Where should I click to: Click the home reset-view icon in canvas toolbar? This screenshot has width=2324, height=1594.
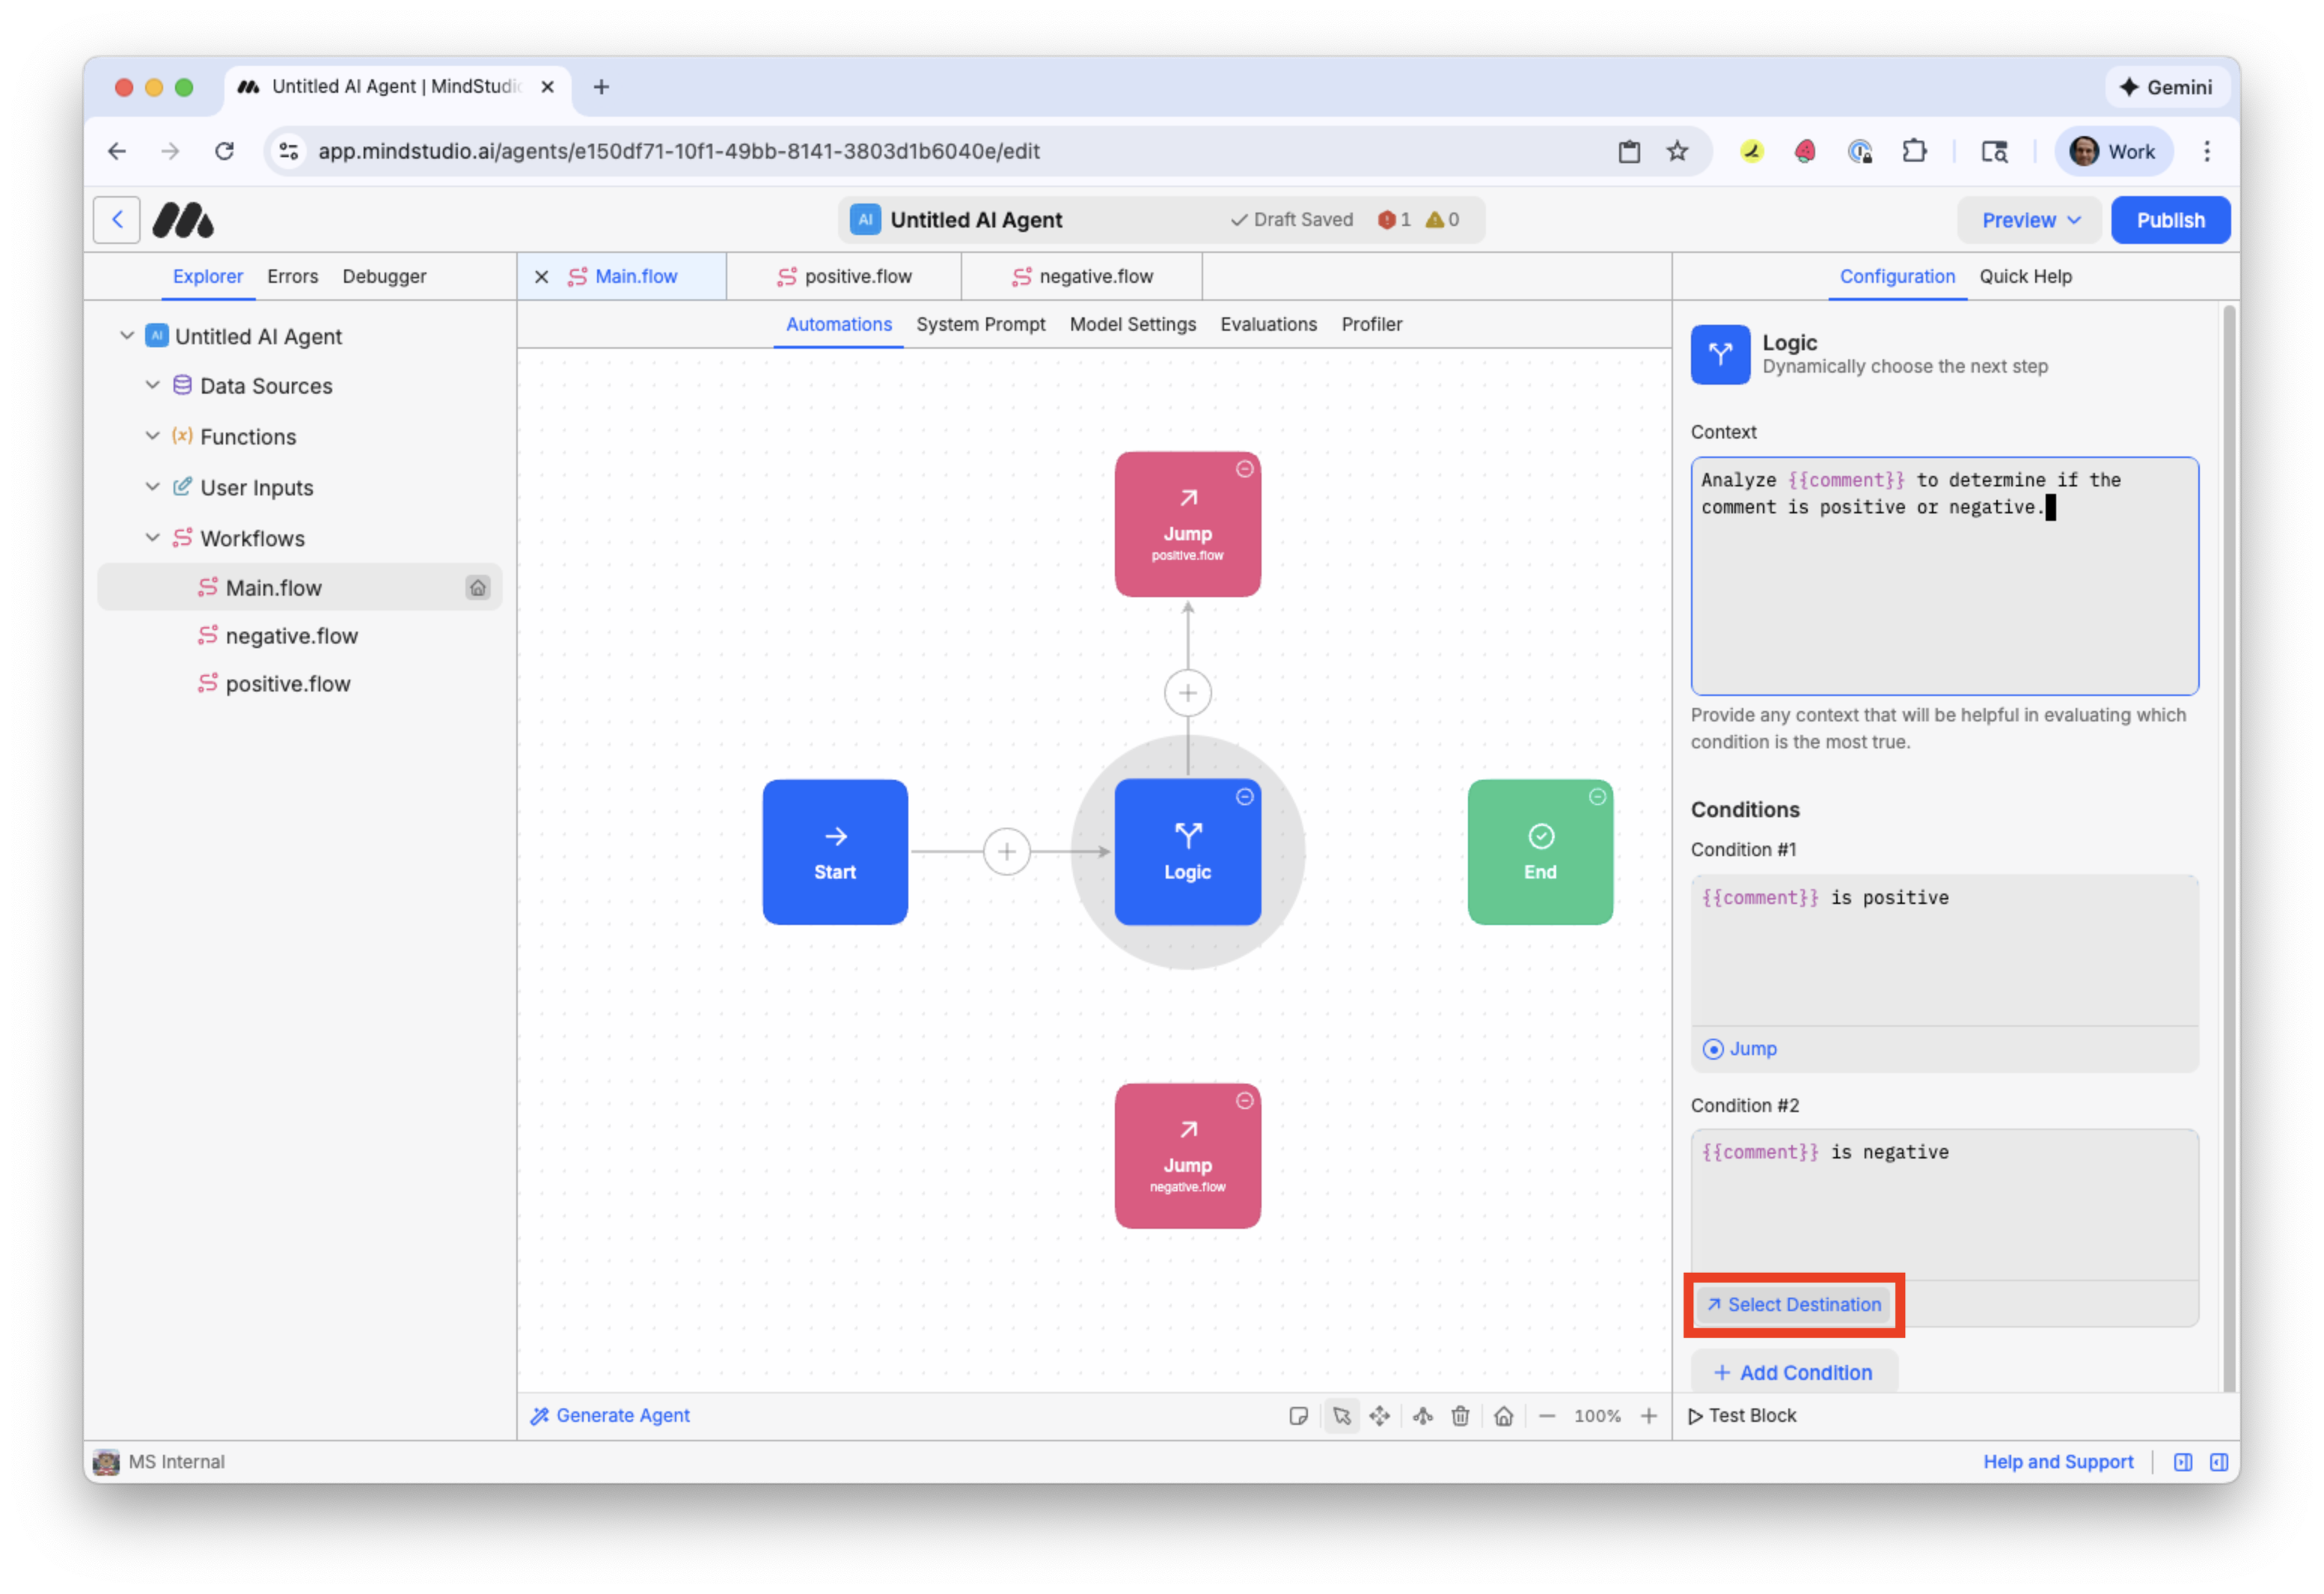1503,1415
